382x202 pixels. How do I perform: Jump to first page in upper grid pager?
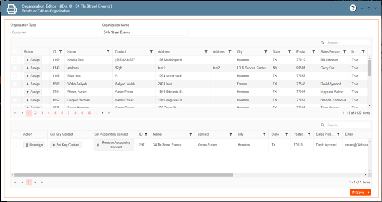point(16,113)
